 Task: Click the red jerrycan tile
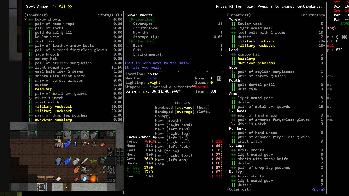pyautogui.click(x=76, y=170)
